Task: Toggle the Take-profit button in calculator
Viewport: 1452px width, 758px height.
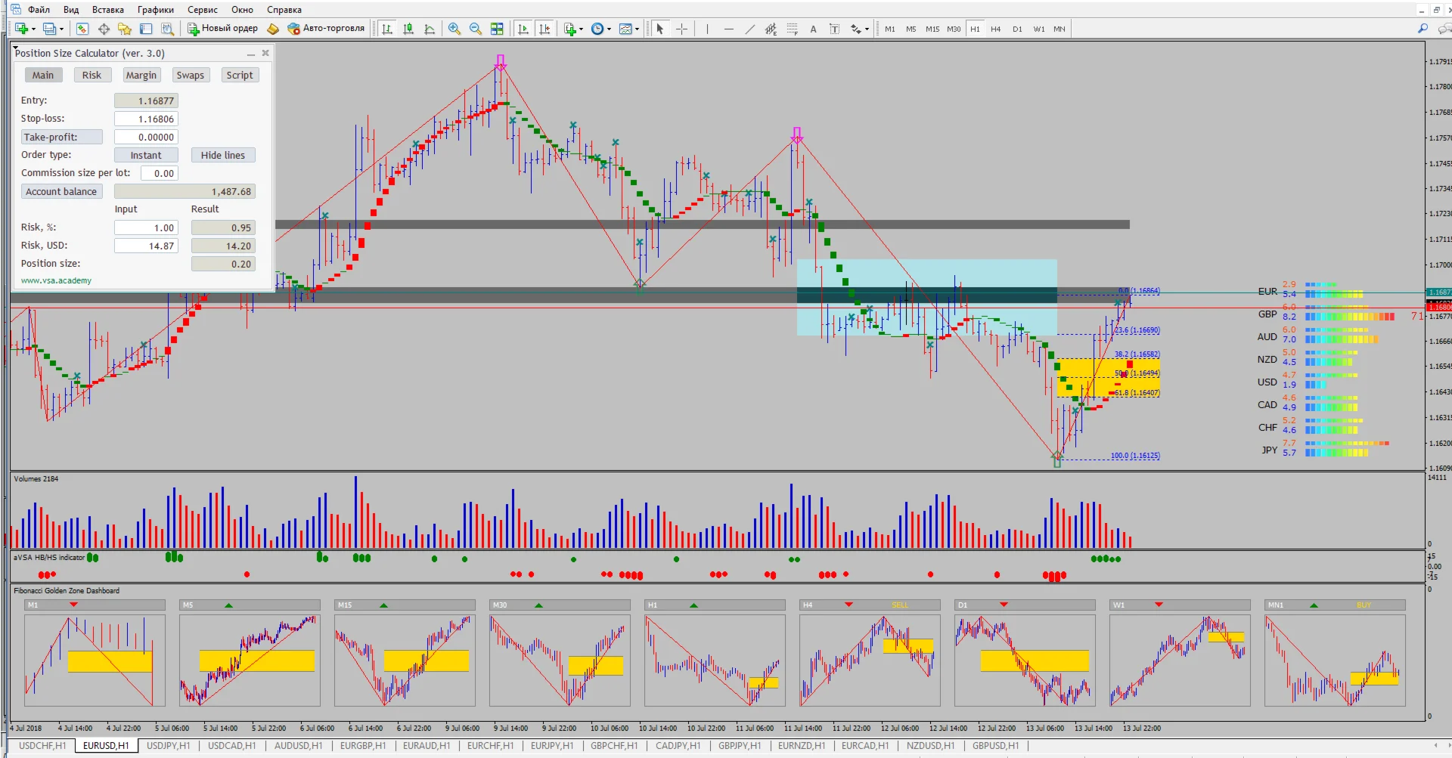Action: [61, 137]
